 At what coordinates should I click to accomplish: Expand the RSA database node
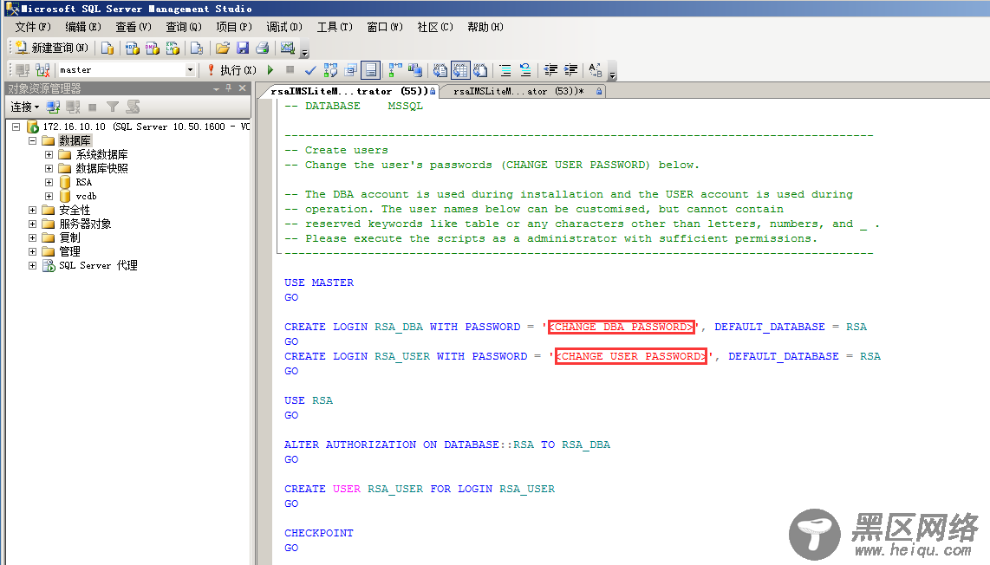click(x=49, y=183)
